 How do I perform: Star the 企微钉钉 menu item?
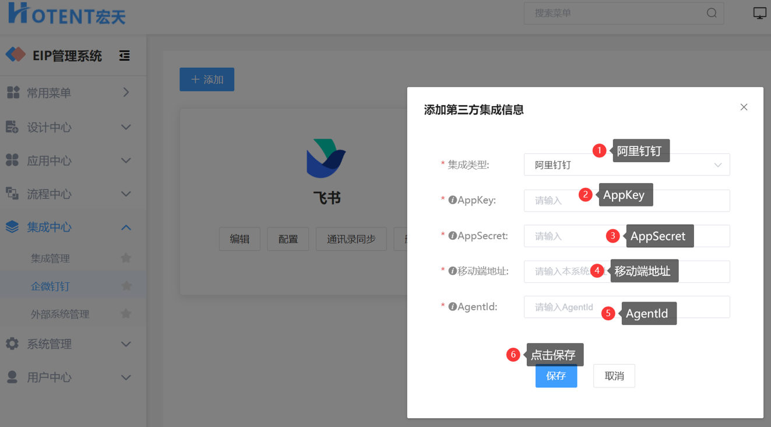(126, 286)
